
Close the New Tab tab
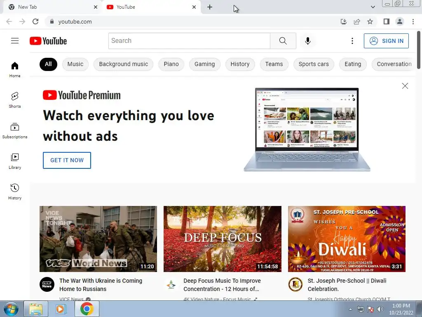(x=96, y=7)
